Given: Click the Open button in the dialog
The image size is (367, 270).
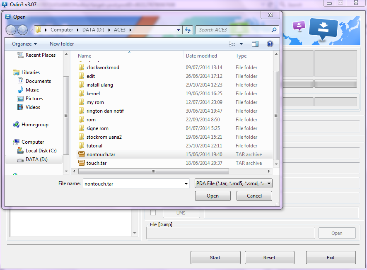Looking at the screenshot, I should pyautogui.click(x=213, y=196).
